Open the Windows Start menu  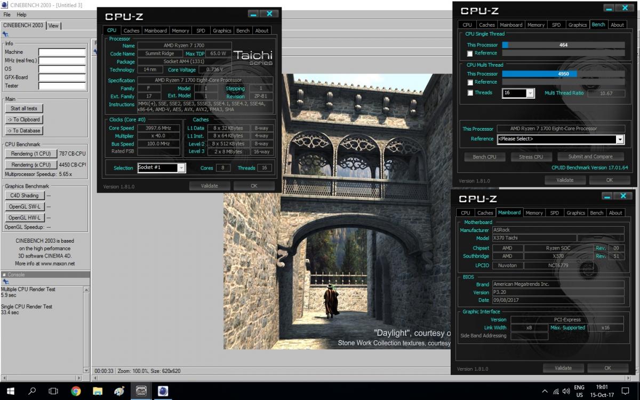point(10,391)
